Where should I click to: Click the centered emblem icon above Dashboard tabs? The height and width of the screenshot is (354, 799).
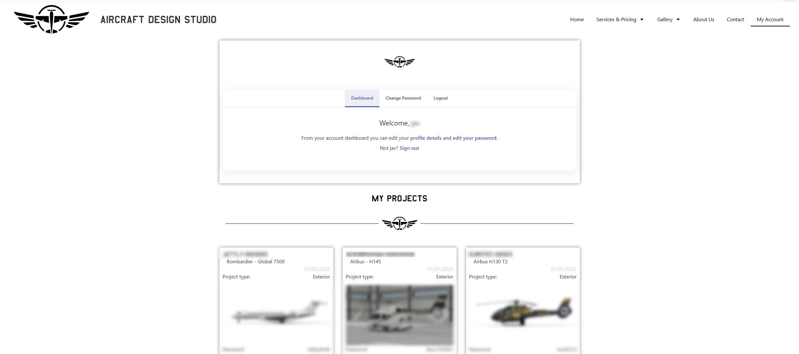pyautogui.click(x=399, y=61)
